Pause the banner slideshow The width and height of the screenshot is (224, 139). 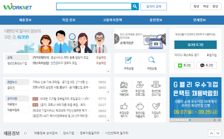coord(214,120)
